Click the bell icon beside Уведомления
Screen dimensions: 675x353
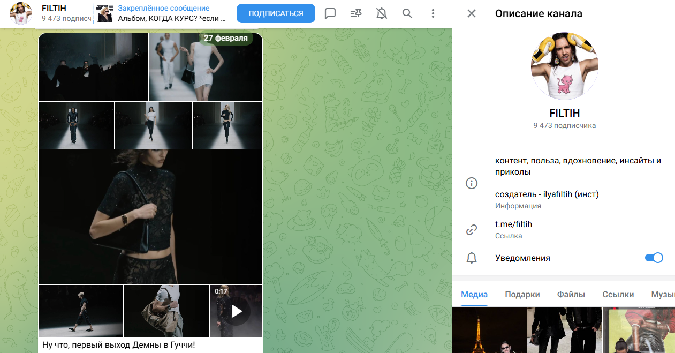(472, 258)
